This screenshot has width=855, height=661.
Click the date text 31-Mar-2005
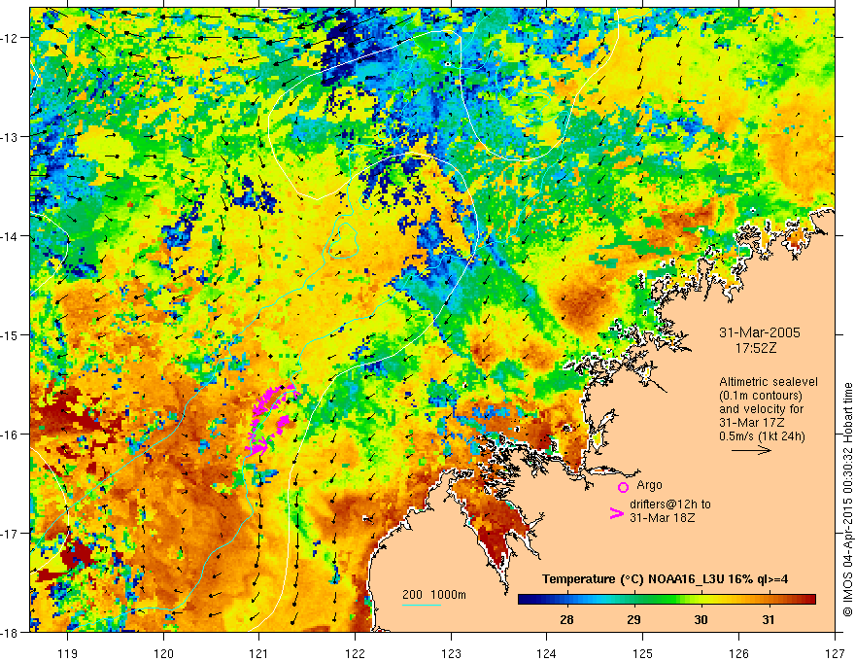pos(760,332)
